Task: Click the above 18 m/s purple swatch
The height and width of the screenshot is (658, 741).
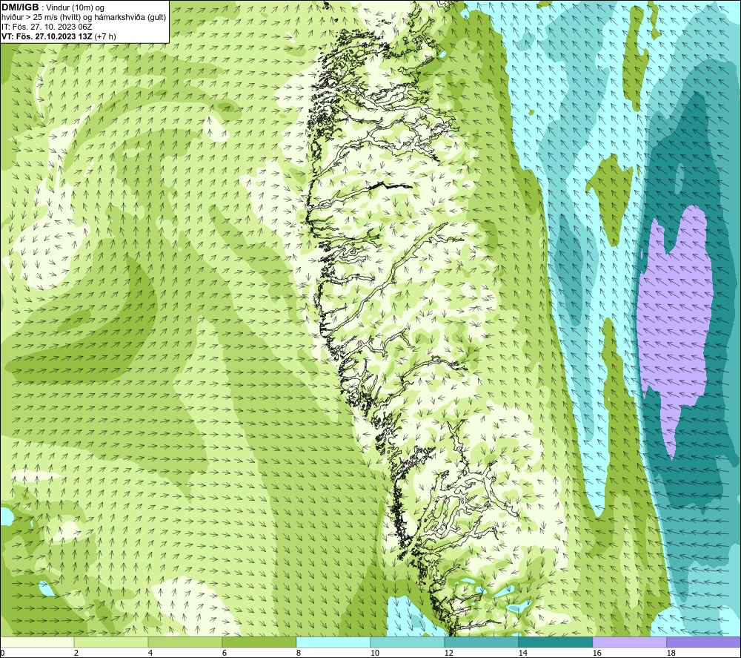Action: coord(703,642)
